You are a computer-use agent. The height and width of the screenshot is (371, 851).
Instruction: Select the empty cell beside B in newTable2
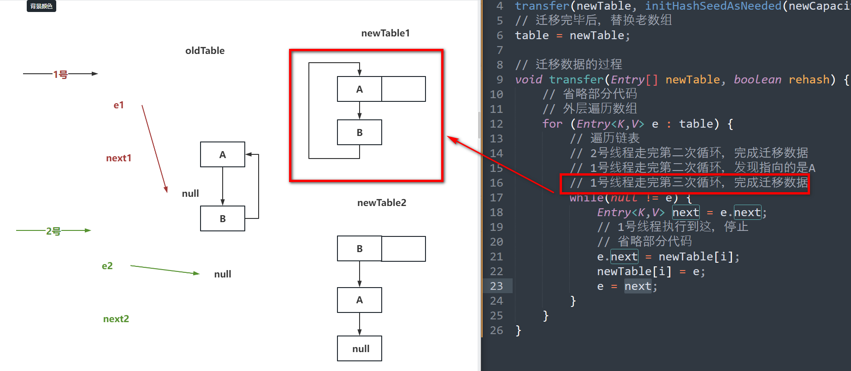point(403,249)
